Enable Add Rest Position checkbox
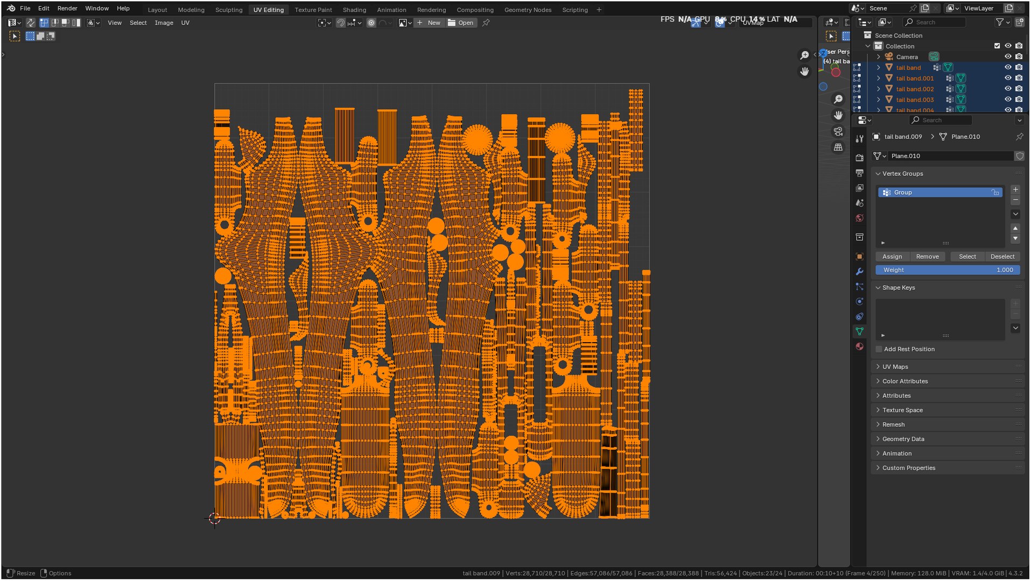This screenshot has width=1031, height=581. coord(879,349)
